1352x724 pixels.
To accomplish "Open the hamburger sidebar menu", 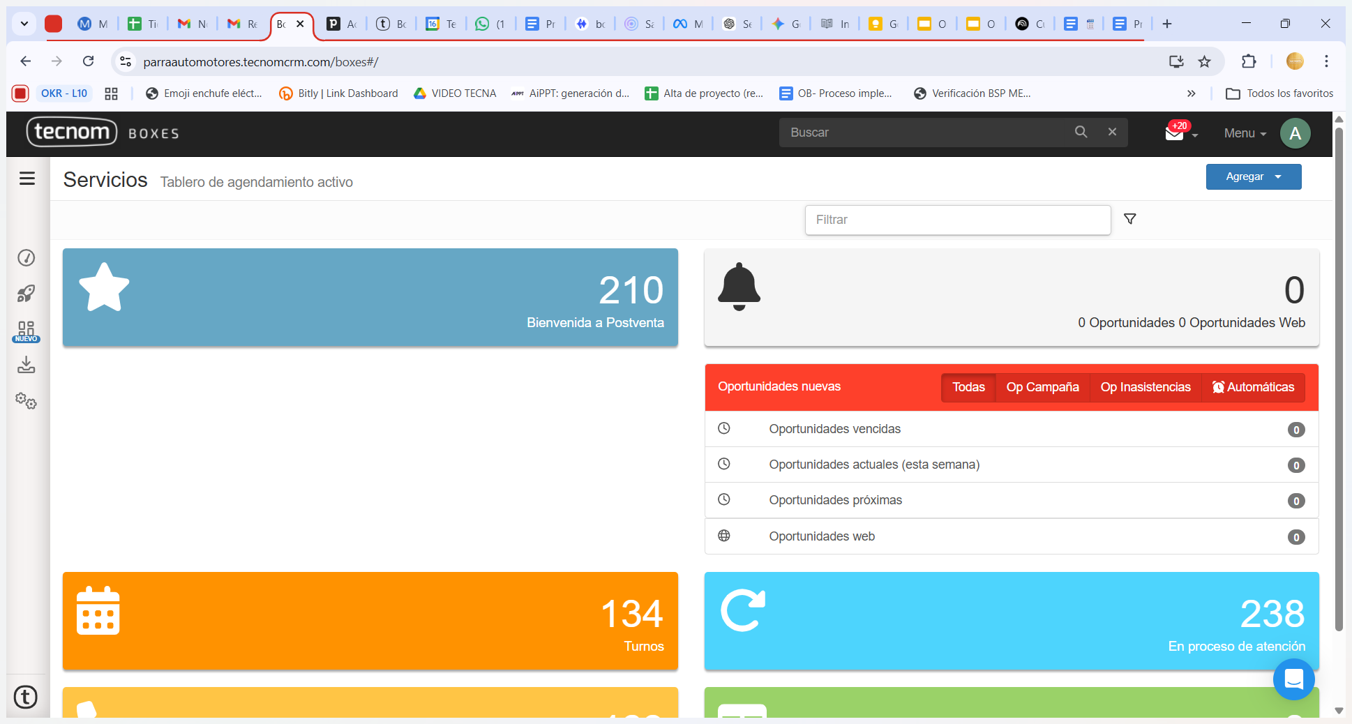I will pyautogui.click(x=27, y=179).
